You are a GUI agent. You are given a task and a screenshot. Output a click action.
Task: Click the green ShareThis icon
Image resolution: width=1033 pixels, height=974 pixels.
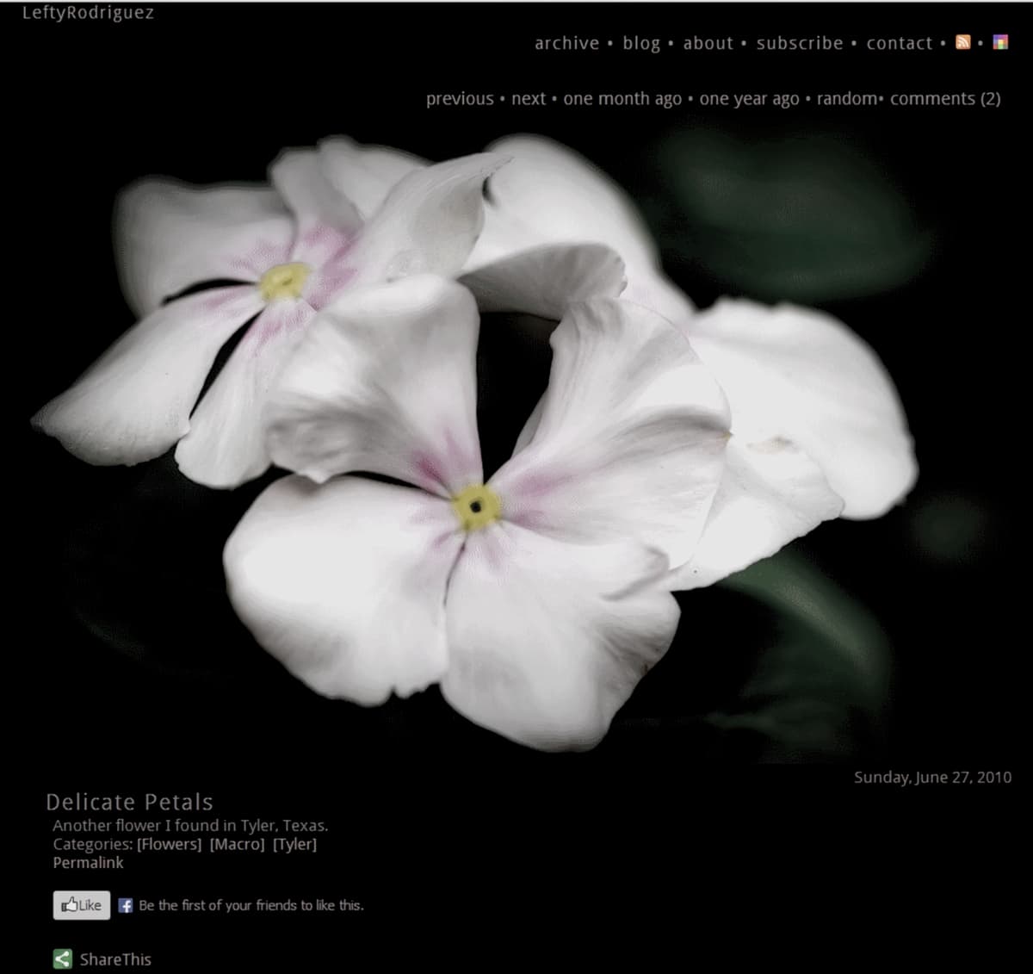63,958
